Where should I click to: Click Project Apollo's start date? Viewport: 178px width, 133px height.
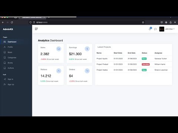(x=118, y=59)
